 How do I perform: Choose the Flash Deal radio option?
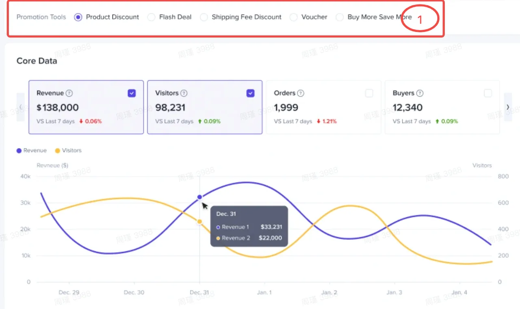151,17
